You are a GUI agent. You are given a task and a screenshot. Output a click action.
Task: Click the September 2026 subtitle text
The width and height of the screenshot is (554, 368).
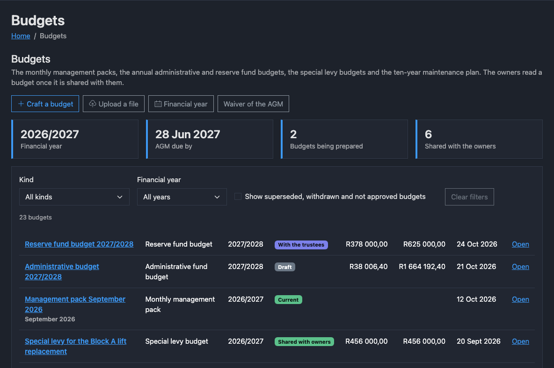click(50, 319)
